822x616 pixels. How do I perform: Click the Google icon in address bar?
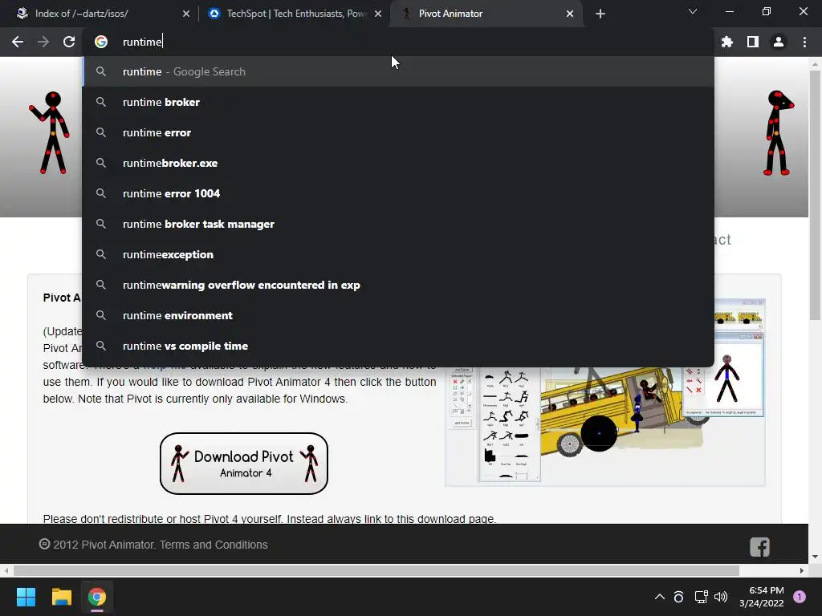(101, 42)
